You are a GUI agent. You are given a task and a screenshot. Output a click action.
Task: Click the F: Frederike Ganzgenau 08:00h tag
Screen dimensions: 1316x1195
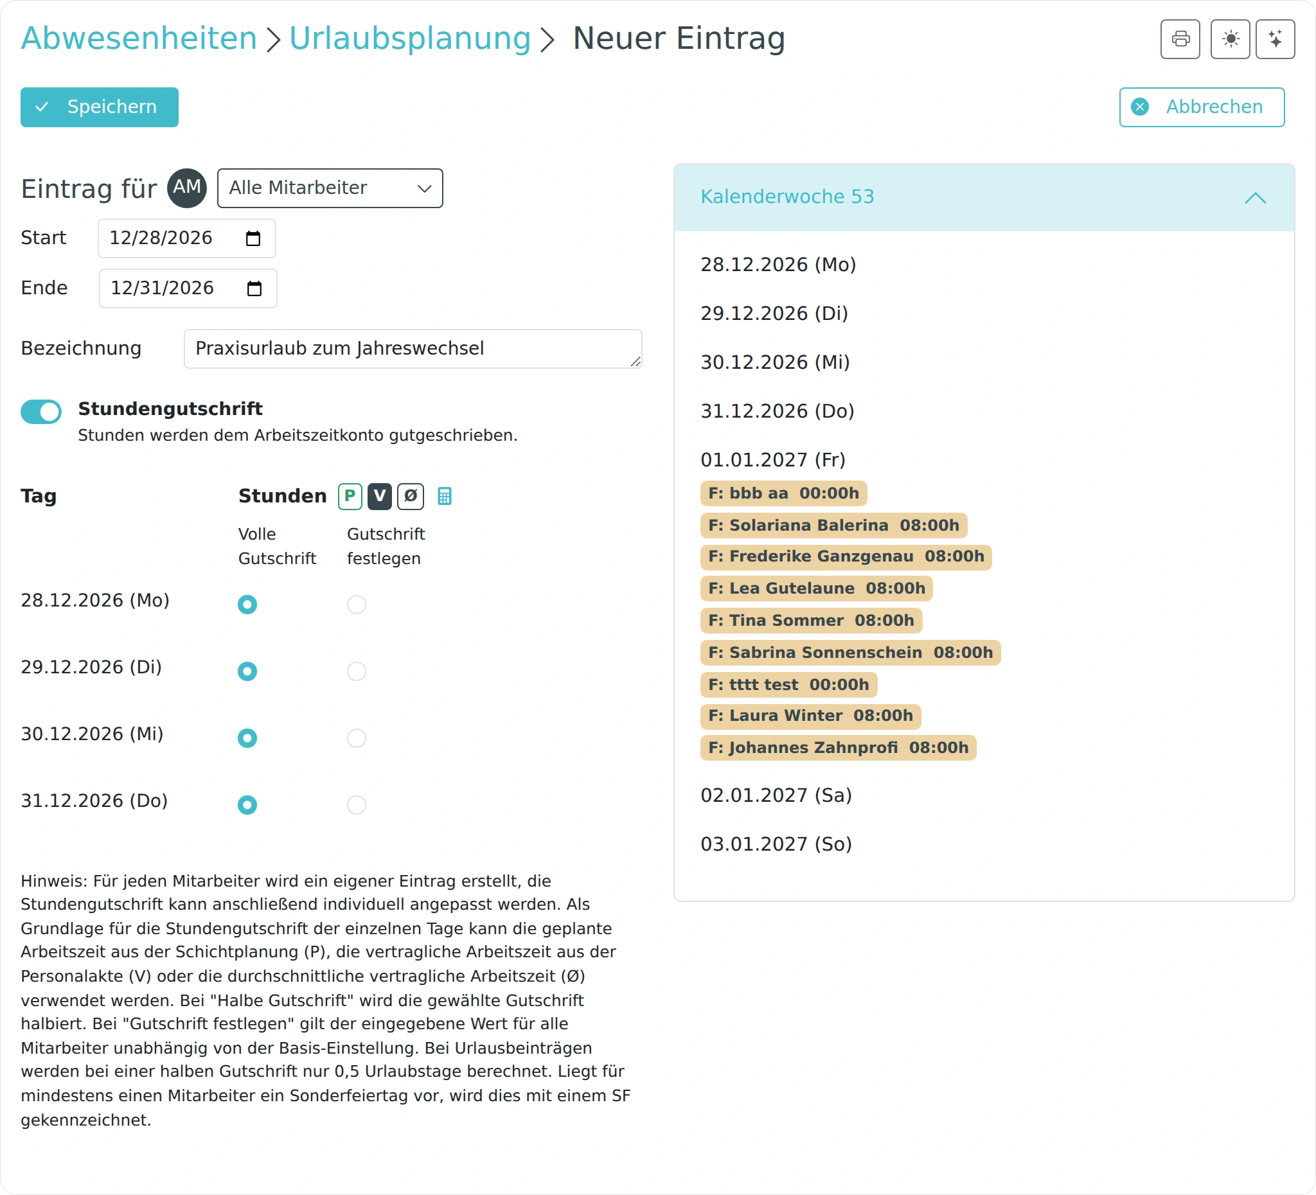846,557
